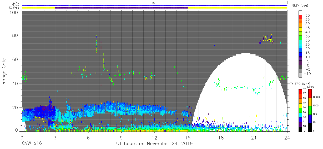
Task: Click the TX Freq row label
Action: 14,8
